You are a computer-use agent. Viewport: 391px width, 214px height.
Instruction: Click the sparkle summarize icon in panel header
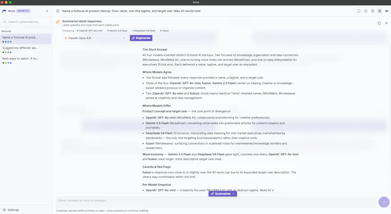(58, 22)
